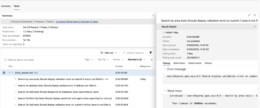
Task: Open the filter funnel icon above the test list
Action: coord(151,53)
